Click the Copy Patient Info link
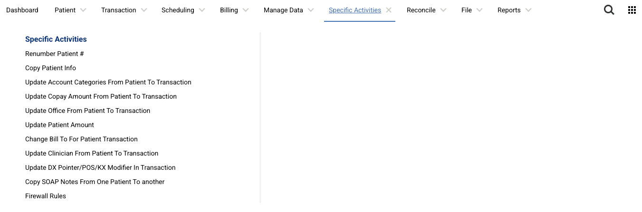 pos(50,68)
